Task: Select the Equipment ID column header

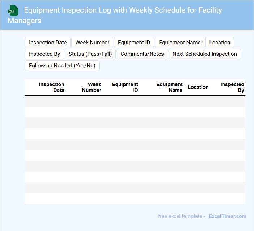Action: (x=125, y=87)
